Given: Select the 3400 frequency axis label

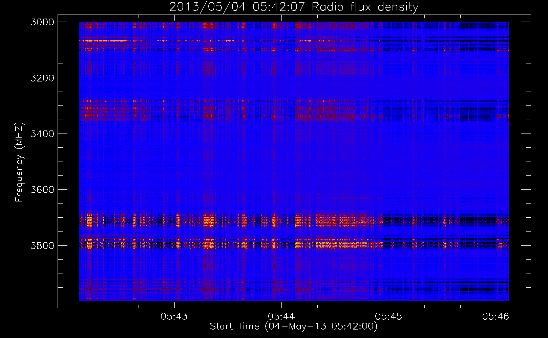Looking at the screenshot, I should tap(42, 134).
